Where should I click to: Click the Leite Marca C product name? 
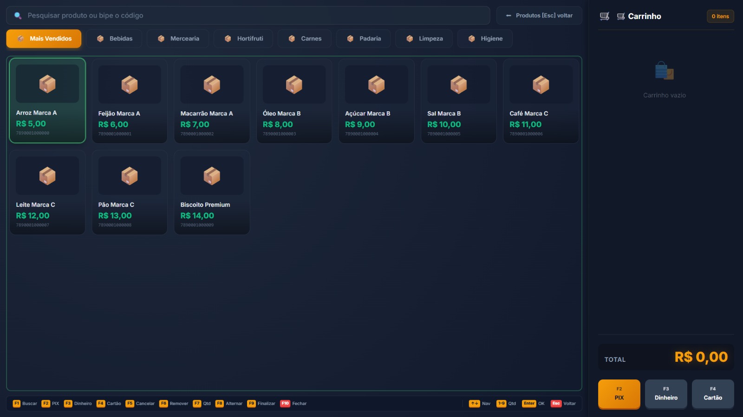[35, 205]
